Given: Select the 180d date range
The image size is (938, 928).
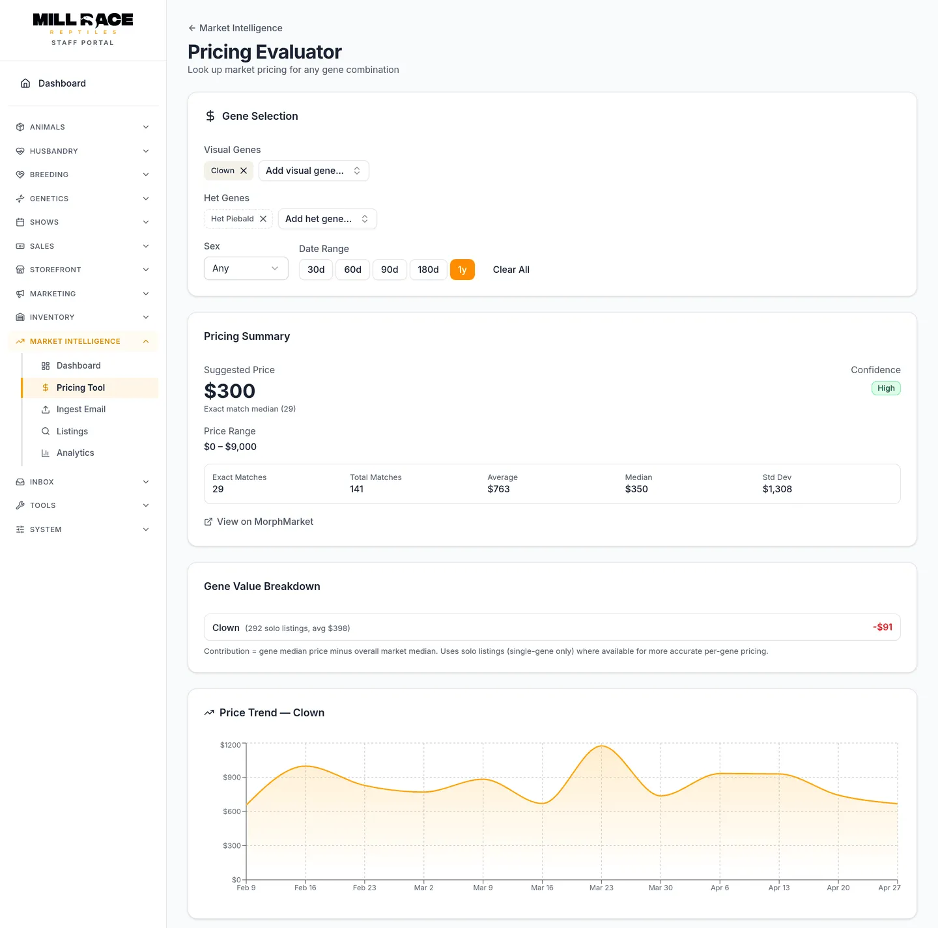Looking at the screenshot, I should tap(429, 270).
